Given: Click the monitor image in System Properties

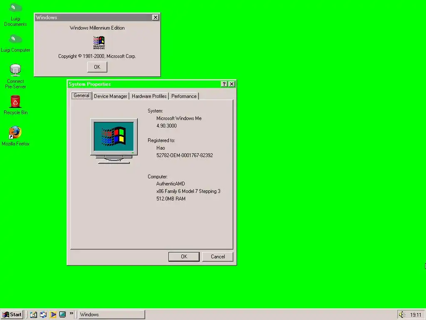Looking at the screenshot, I should [x=114, y=141].
